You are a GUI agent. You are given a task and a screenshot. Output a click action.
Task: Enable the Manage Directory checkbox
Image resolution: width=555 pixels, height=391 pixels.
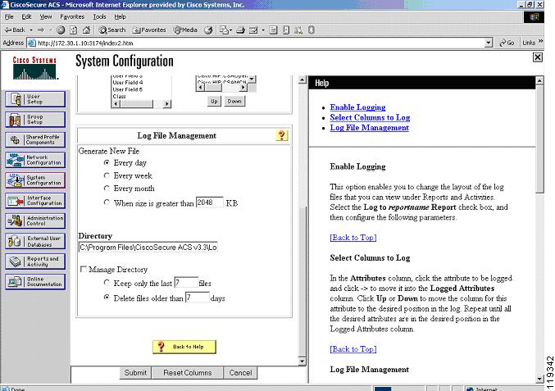click(84, 270)
